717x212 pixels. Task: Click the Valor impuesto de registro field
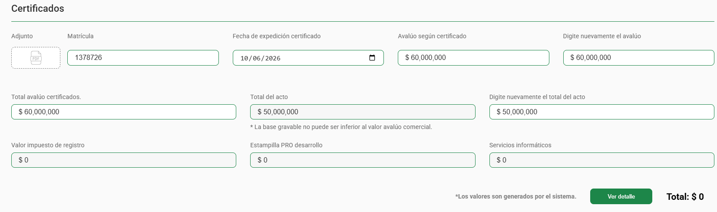pyautogui.click(x=124, y=160)
